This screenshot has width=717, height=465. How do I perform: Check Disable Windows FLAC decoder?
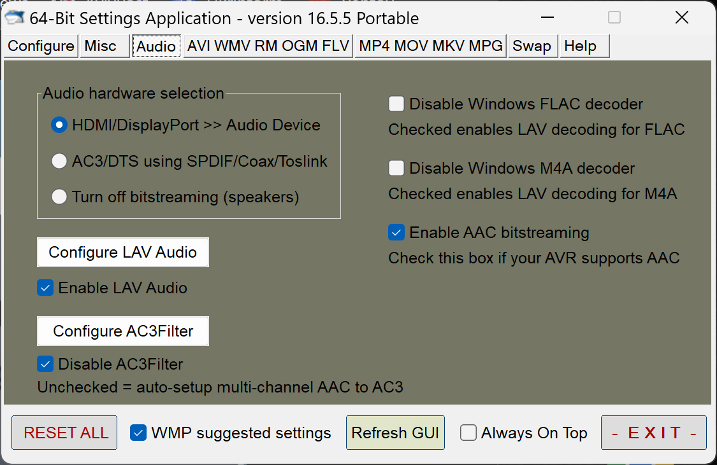[x=396, y=104]
